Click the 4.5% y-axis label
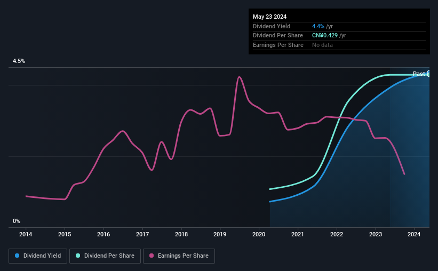 [19, 61]
